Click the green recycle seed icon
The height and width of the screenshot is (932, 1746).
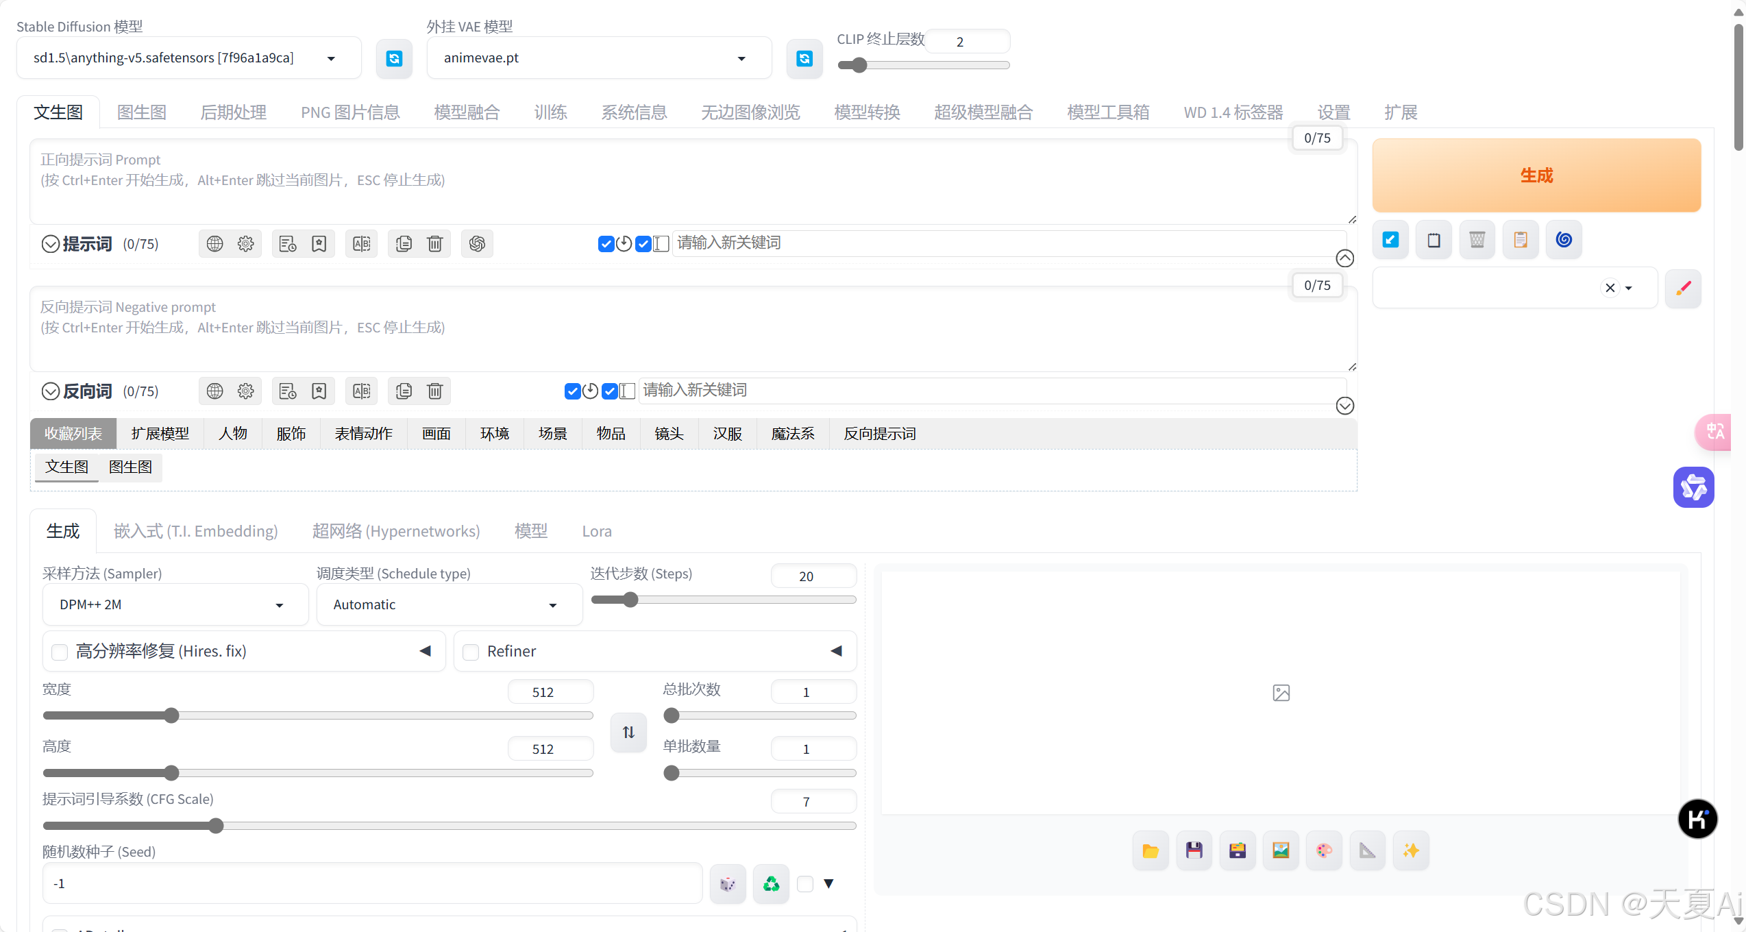pos(771,884)
